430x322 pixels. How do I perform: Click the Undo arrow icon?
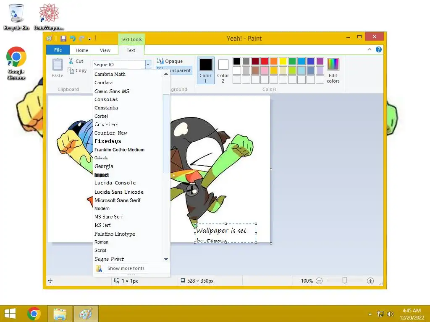73,39
